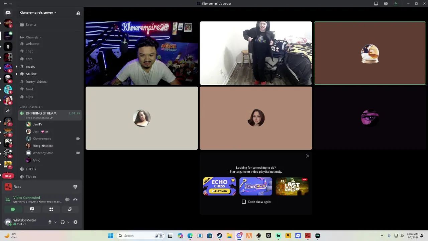Viewport: 428px width, 241px height.
Task: Open the food text channel
Action: pyautogui.click(x=49, y=89)
